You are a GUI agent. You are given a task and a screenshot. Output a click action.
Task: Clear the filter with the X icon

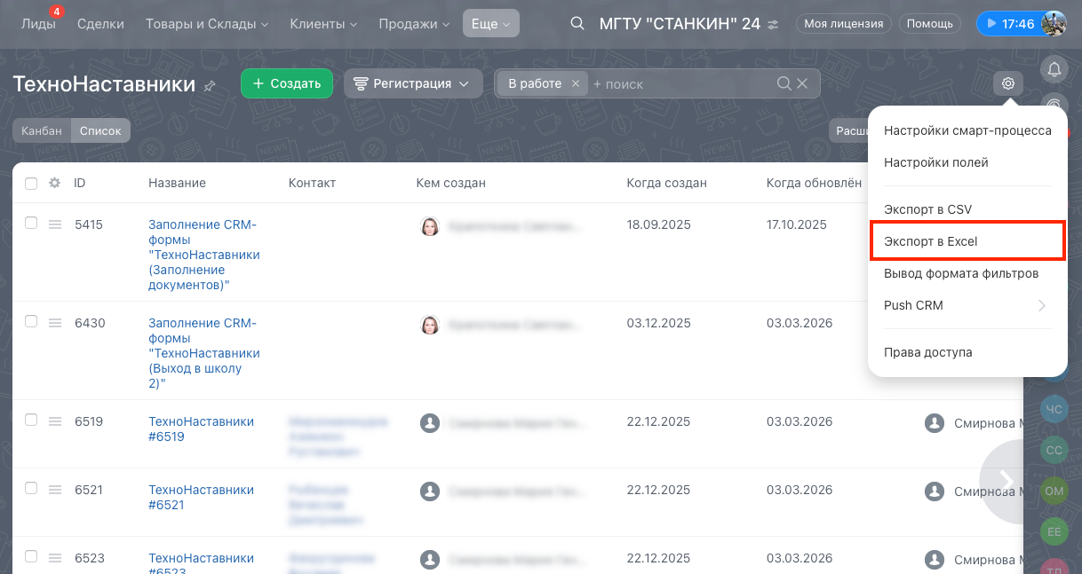pyautogui.click(x=802, y=83)
